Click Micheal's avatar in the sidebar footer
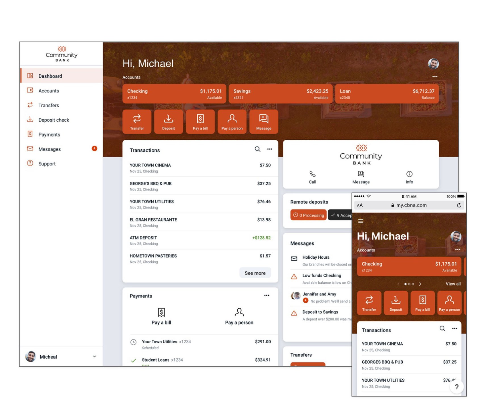 pyautogui.click(x=30, y=357)
